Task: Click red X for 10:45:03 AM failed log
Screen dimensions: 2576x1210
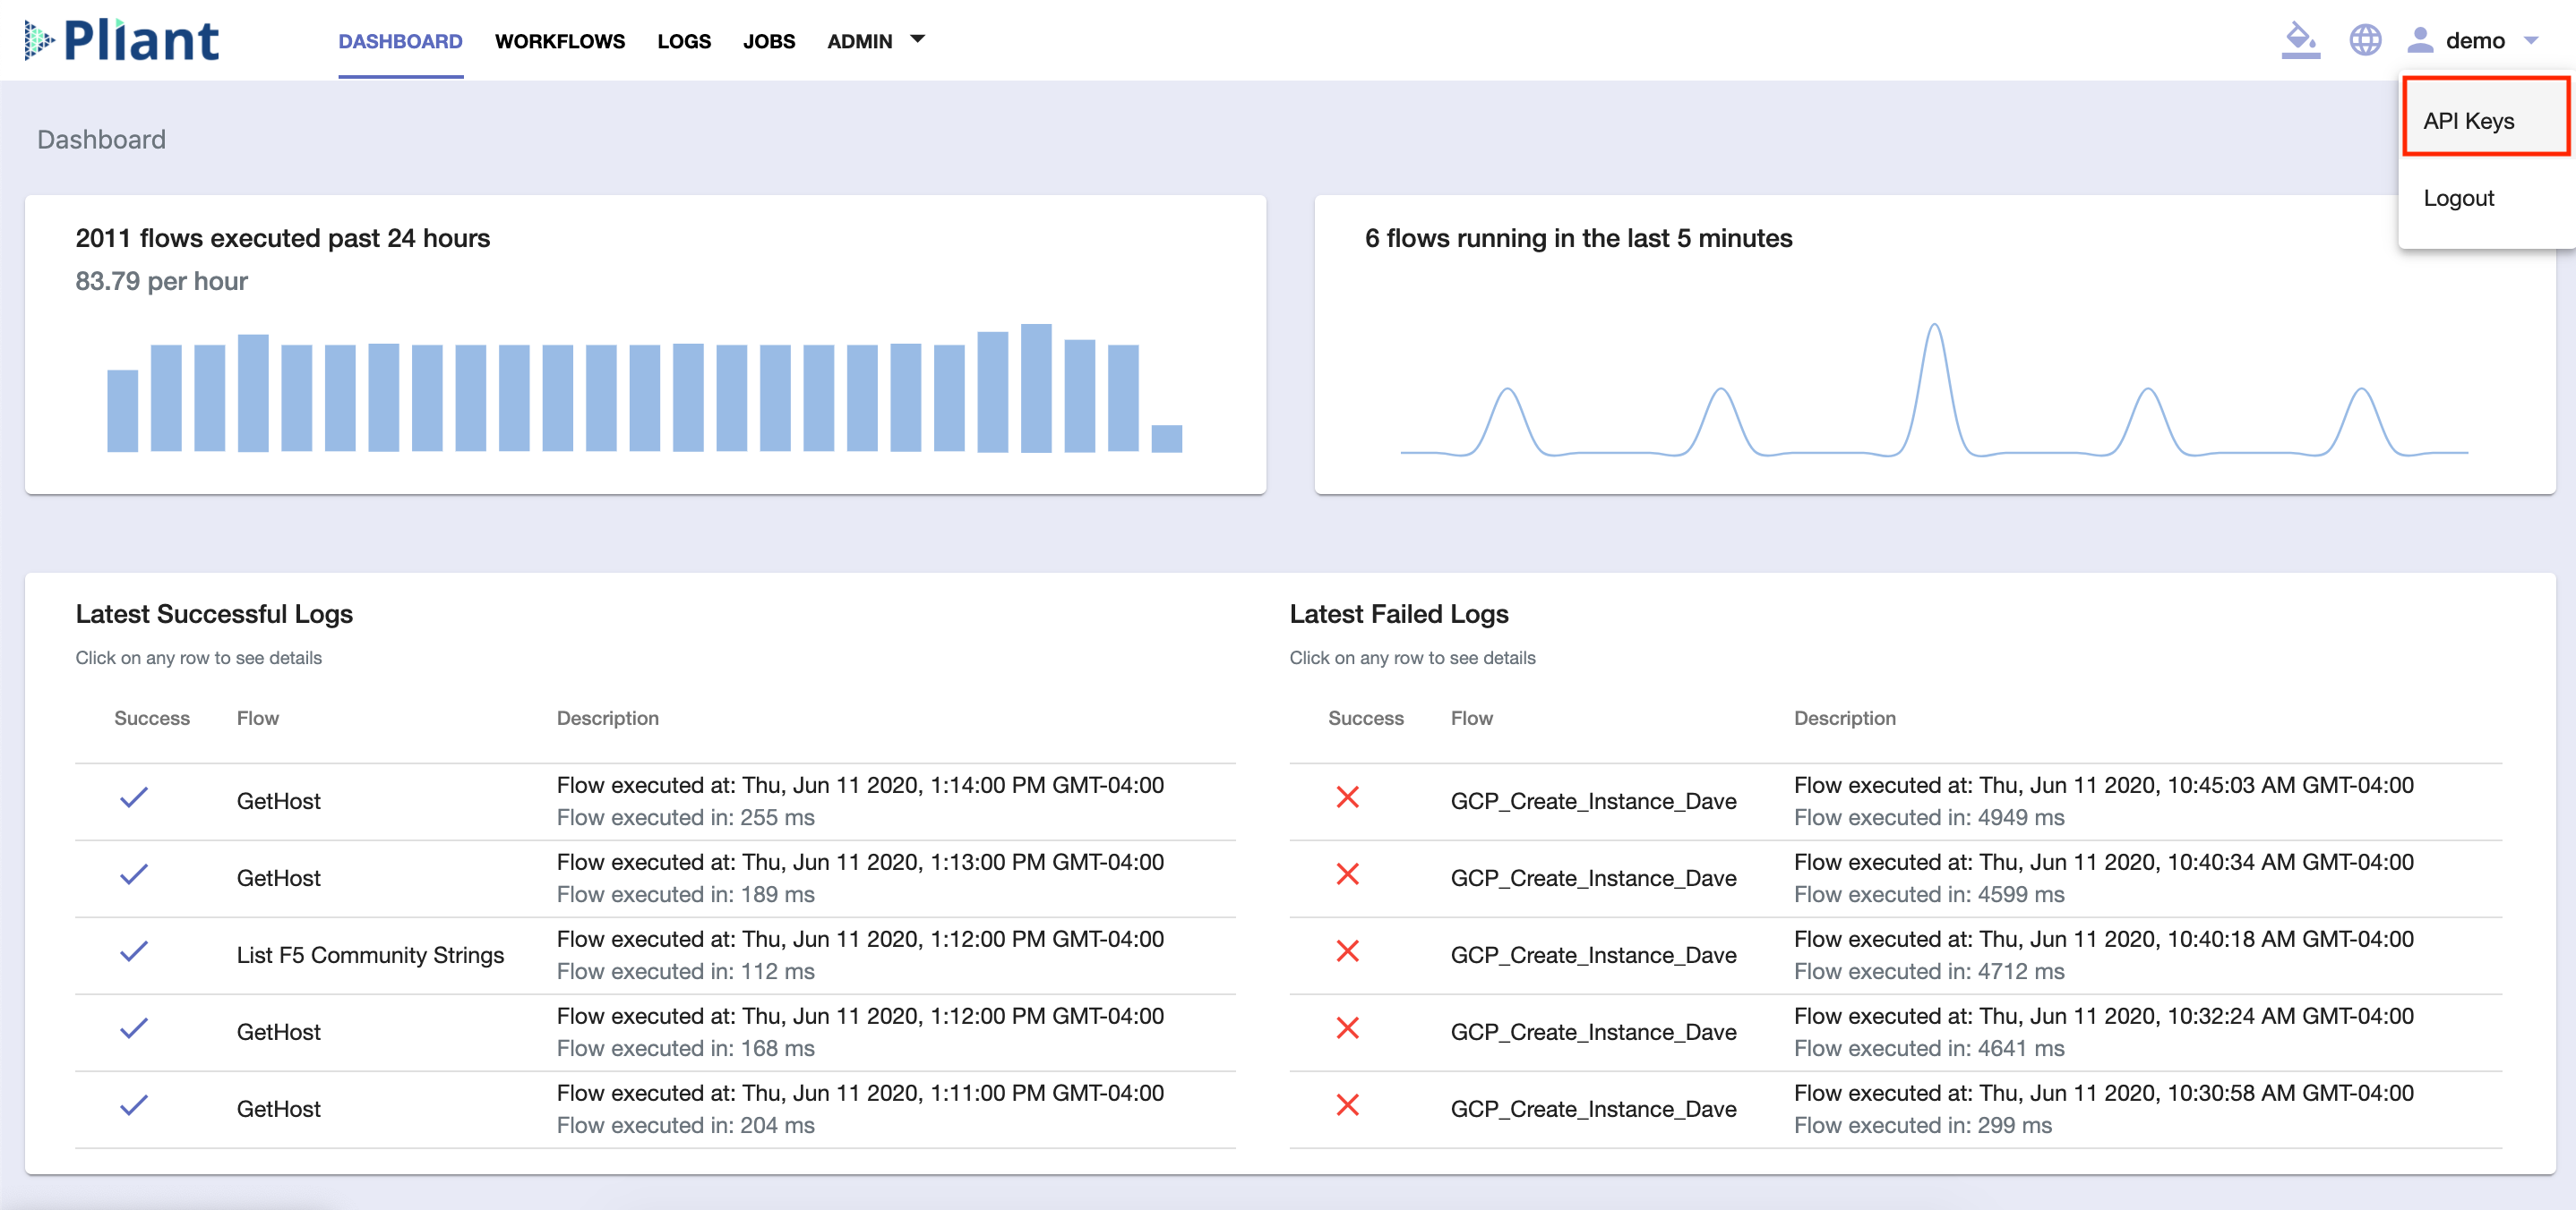Action: [1347, 798]
